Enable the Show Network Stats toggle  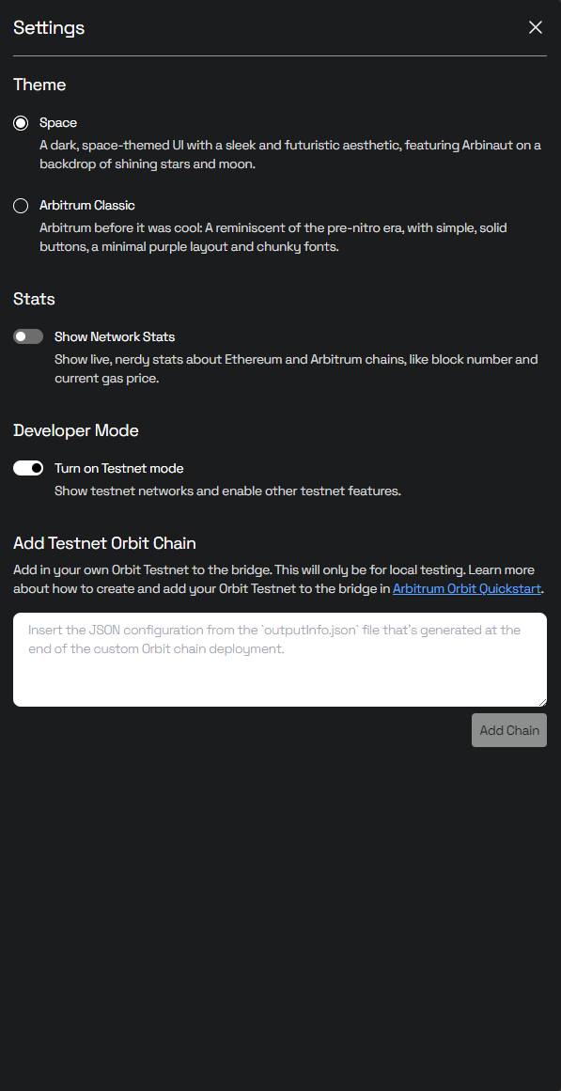[x=28, y=336]
